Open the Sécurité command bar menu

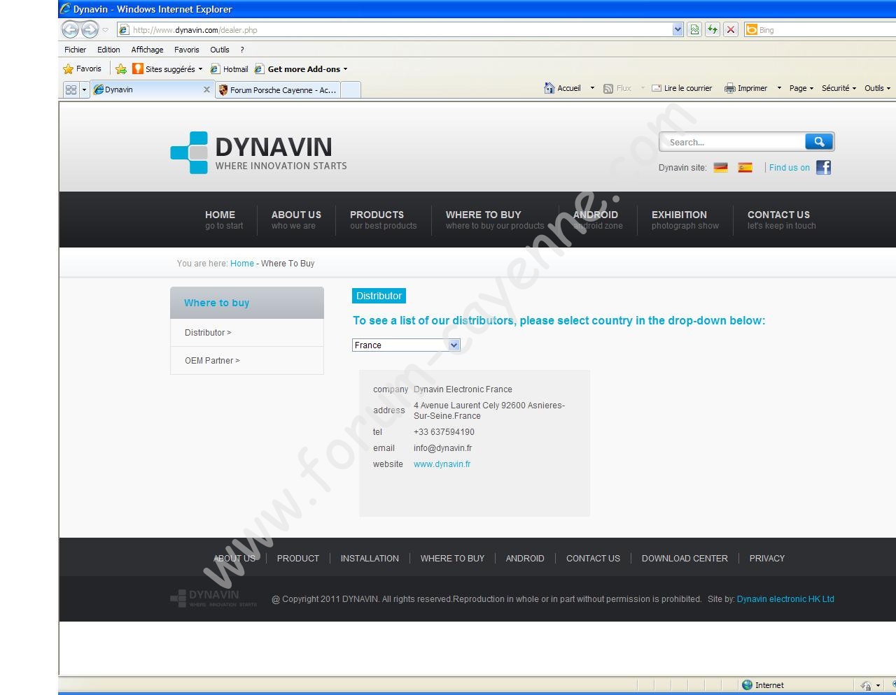click(x=839, y=88)
